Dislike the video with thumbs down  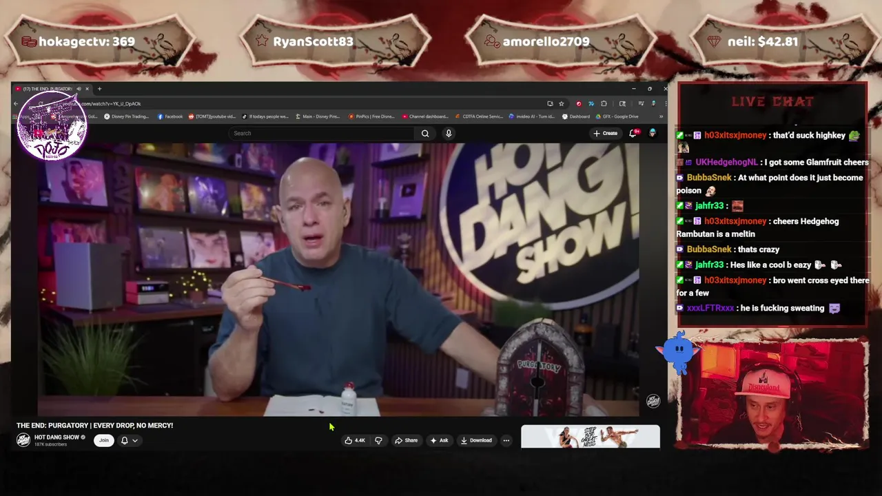click(x=378, y=440)
